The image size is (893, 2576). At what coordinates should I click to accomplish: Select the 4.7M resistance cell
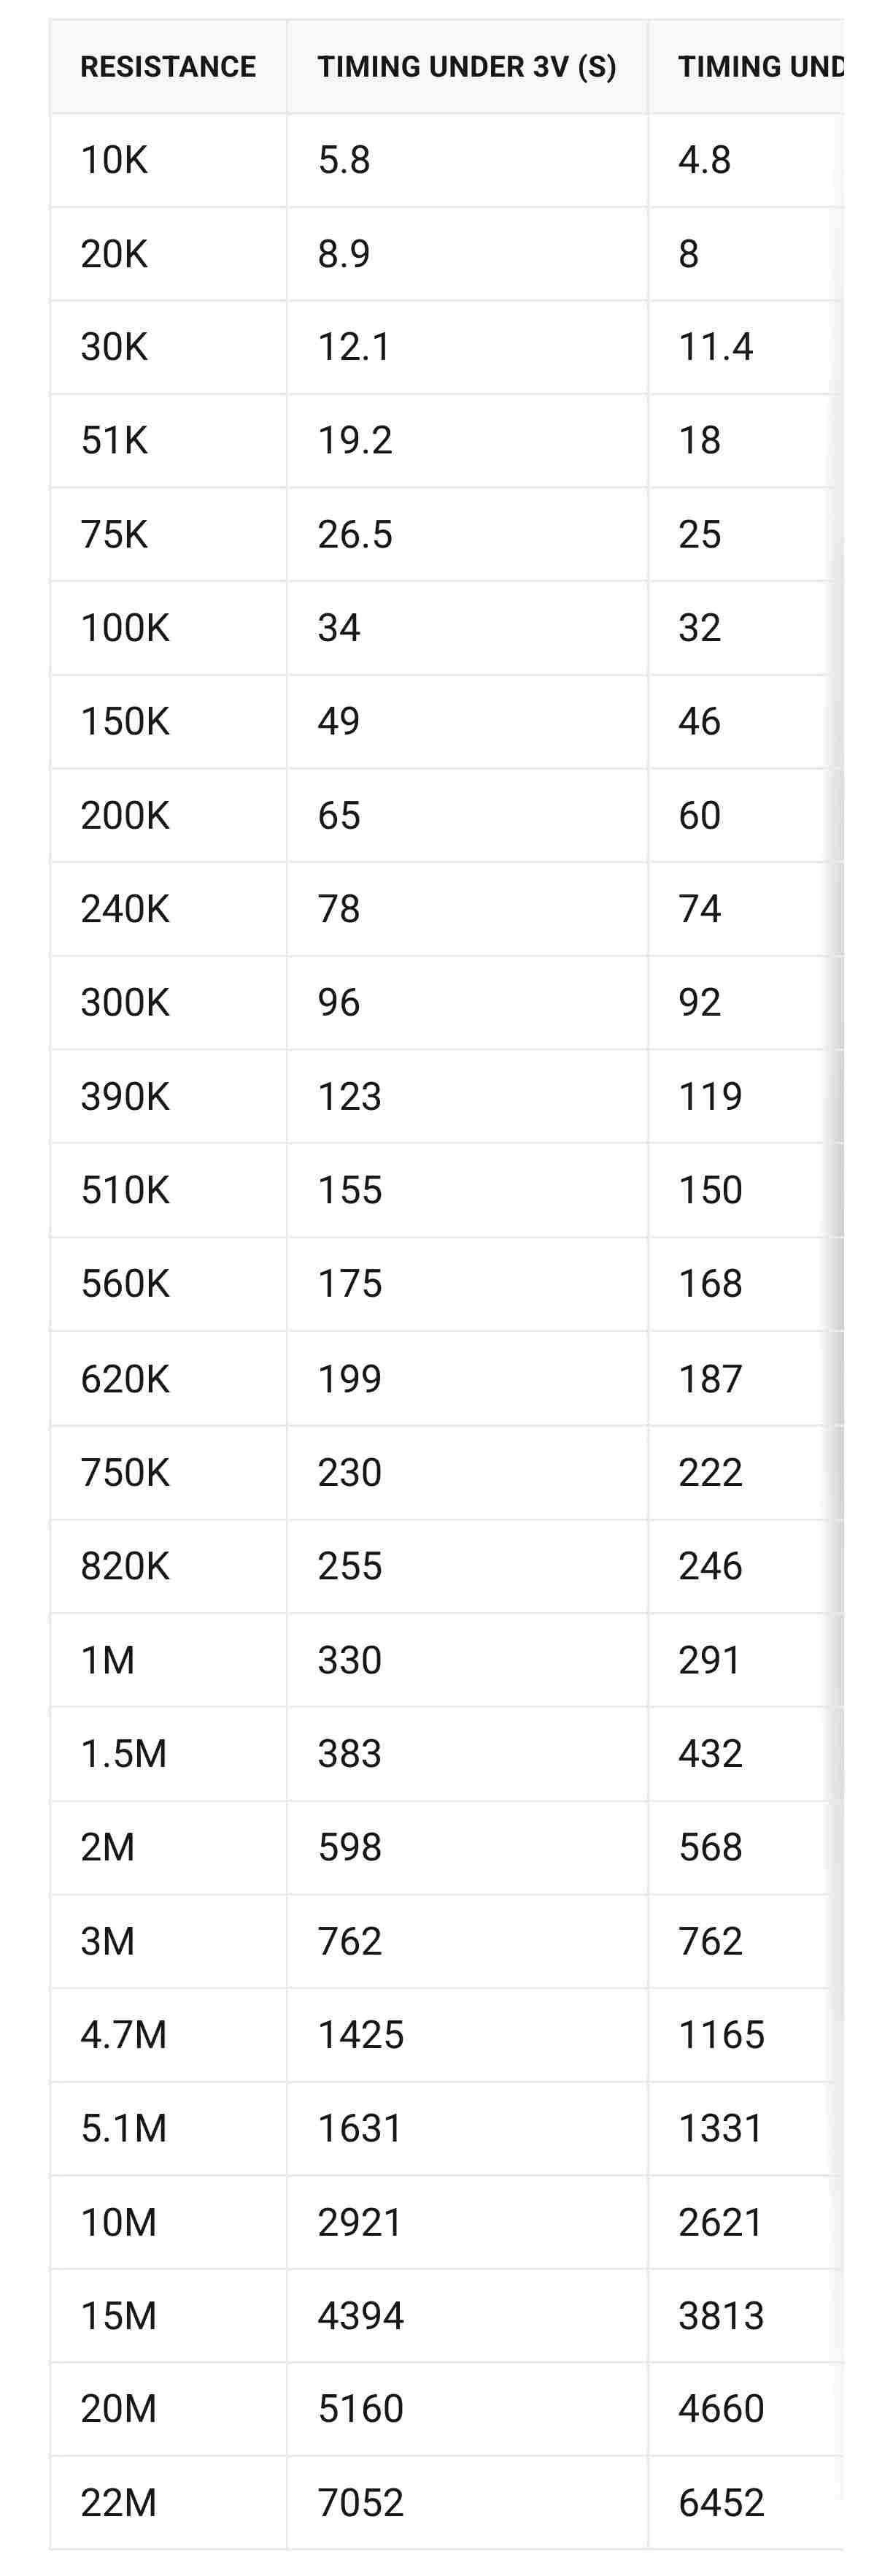coord(168,2035)
